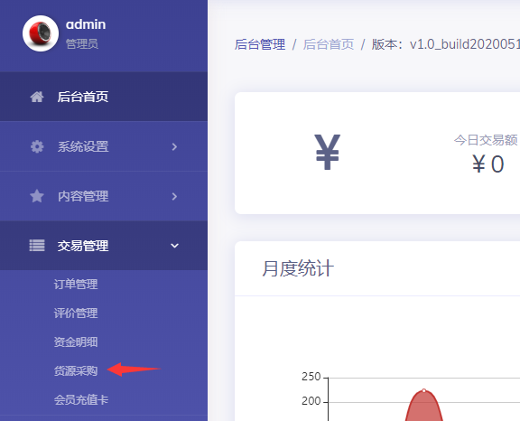520x421 pixels.
Task: Open the 后台首页 menu item
Action: point(104,97)
